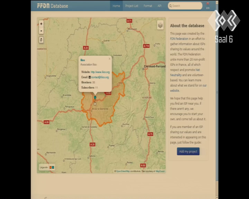
Task: Click the teal legend swatch
Action: tap(53, 167)
